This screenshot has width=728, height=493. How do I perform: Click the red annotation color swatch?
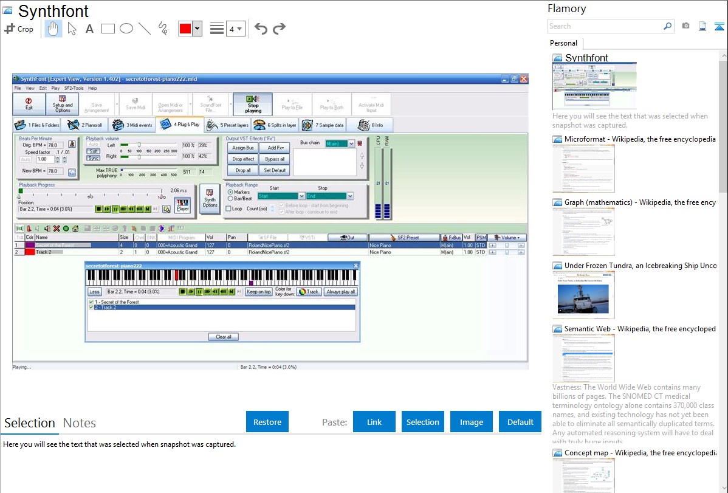(185, 29)
